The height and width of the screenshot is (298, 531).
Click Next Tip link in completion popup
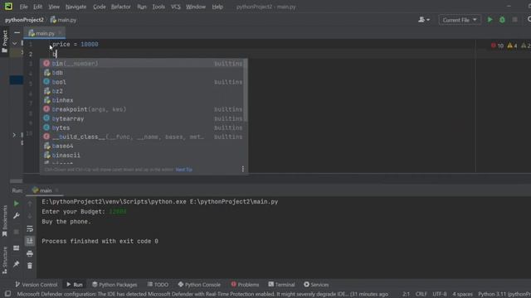[x=184, y=170]
